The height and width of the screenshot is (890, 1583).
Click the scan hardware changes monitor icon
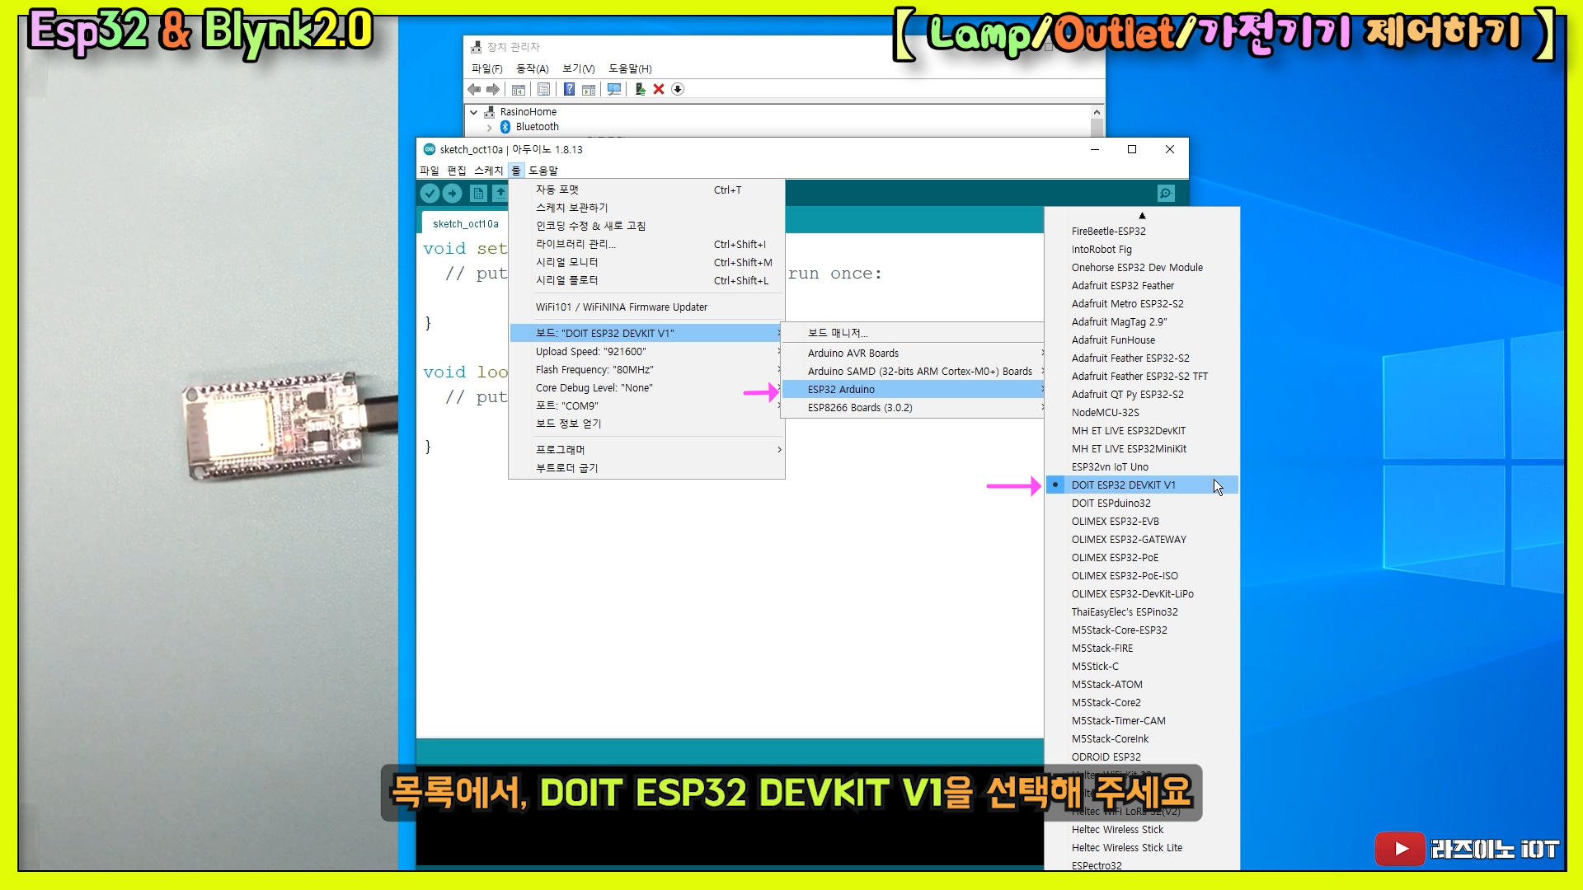(x=614, y=89)
